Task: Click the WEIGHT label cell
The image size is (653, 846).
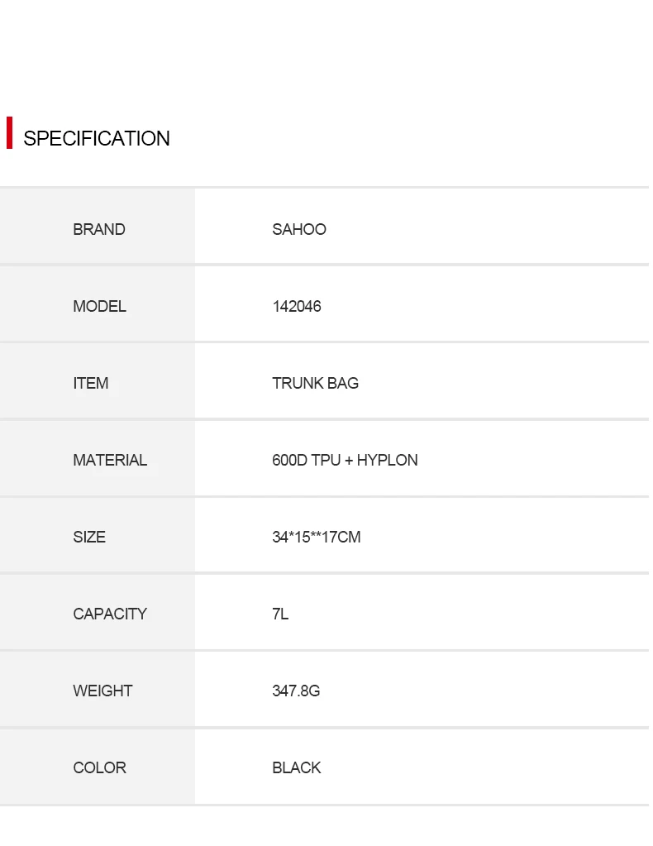Action: 102,691
